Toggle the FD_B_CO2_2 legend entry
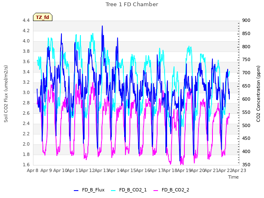Screen dimensions: 264x198 pos(172,190)
